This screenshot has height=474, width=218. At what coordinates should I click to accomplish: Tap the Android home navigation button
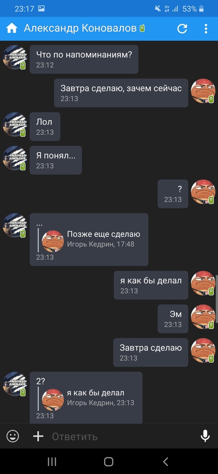click(x=109, y=462)
